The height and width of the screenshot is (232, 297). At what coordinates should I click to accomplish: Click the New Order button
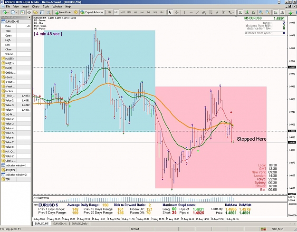click(63, 12)
